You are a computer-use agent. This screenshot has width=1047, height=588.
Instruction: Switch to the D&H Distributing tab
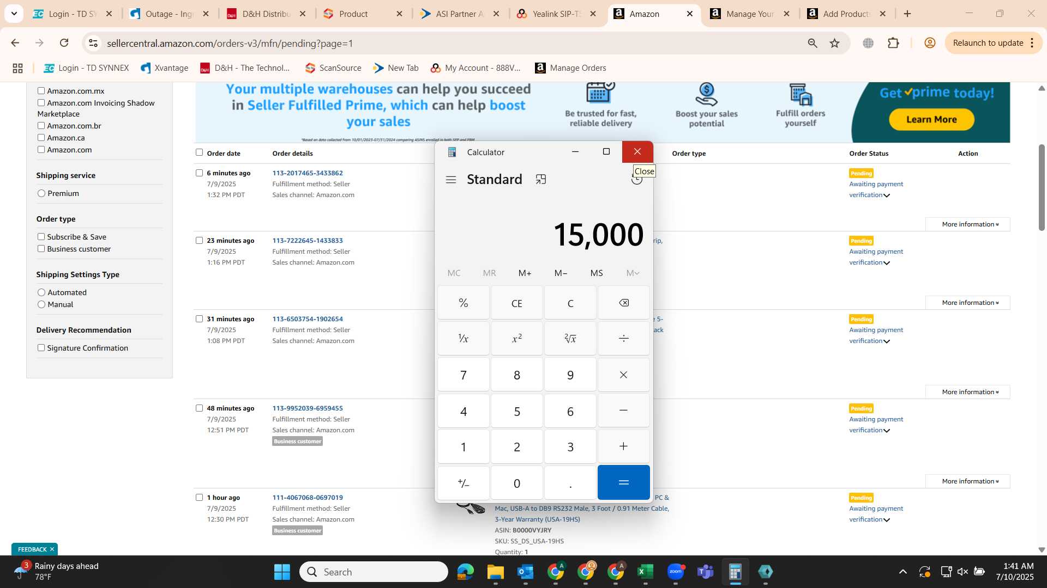click(x=266, y=14)
